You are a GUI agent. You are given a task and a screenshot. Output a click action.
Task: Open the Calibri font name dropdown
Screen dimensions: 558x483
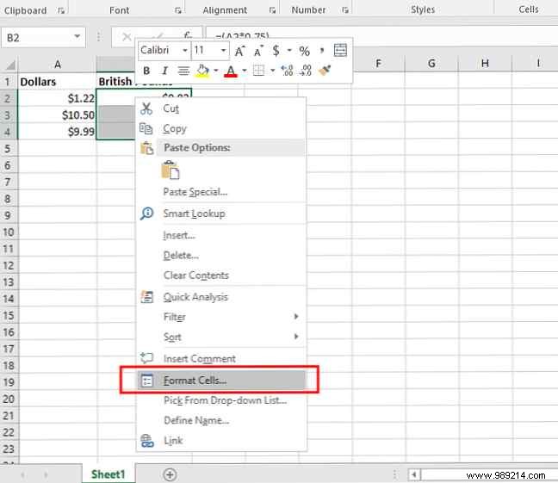pos(185,50)
